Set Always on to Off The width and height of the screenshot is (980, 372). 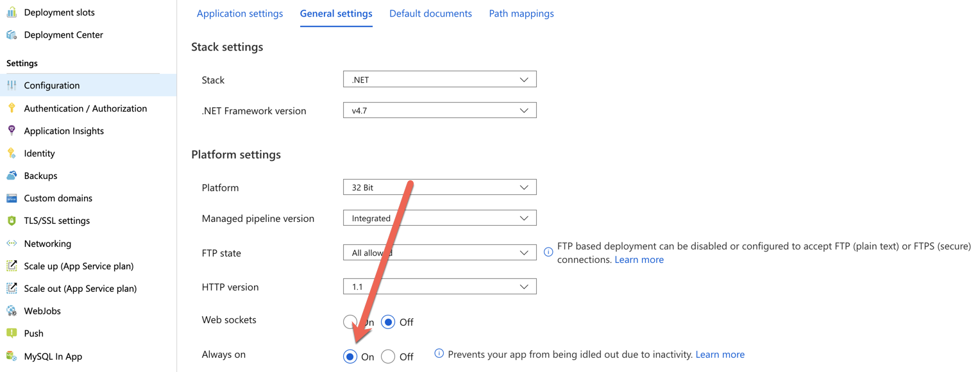click(x=388, y=357)
